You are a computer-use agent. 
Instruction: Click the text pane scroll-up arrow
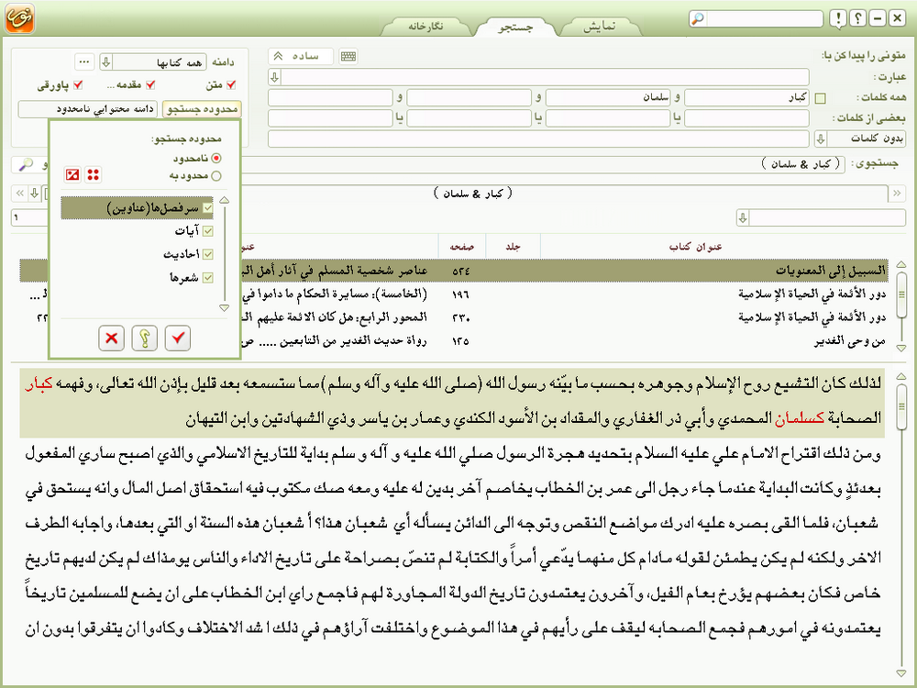pos(901,376)
